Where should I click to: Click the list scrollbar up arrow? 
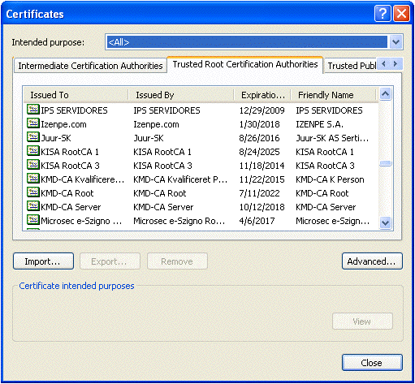pyautogui.click(x=385, y=94)
